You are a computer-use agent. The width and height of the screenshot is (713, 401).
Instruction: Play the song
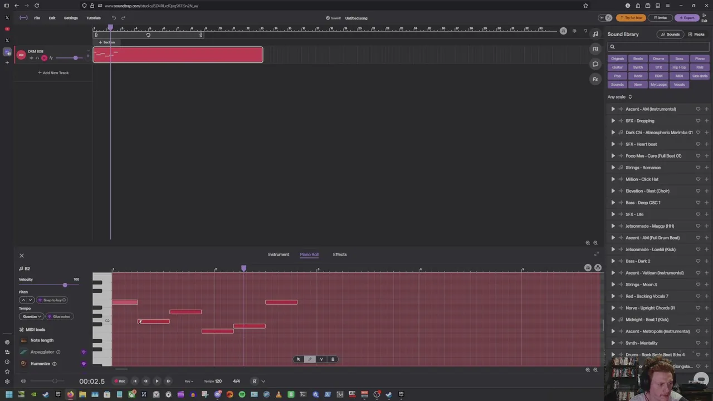(x=157, y=382)
